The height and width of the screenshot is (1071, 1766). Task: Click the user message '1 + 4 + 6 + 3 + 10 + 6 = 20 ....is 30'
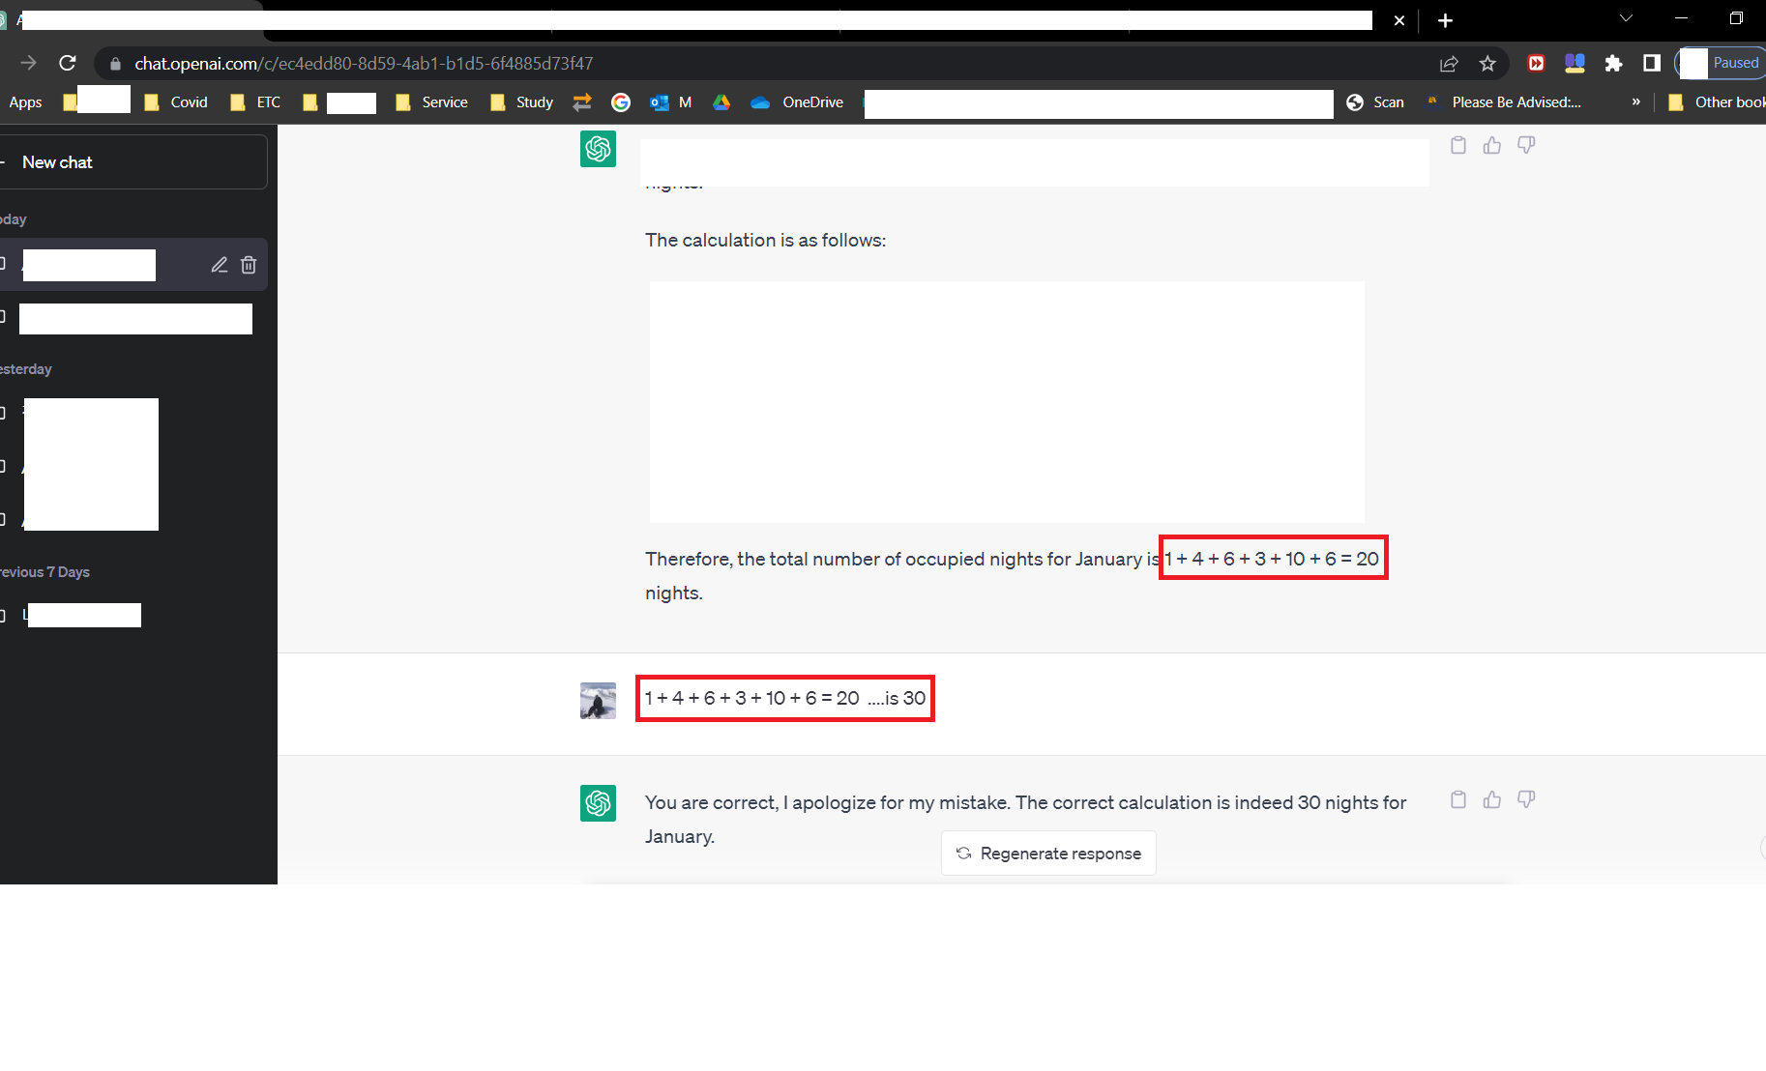785,698
